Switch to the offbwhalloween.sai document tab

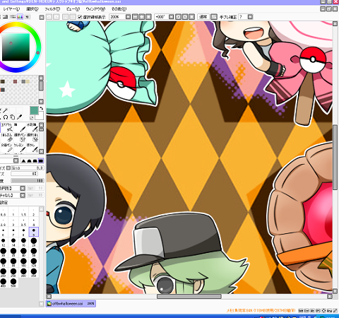71,304
